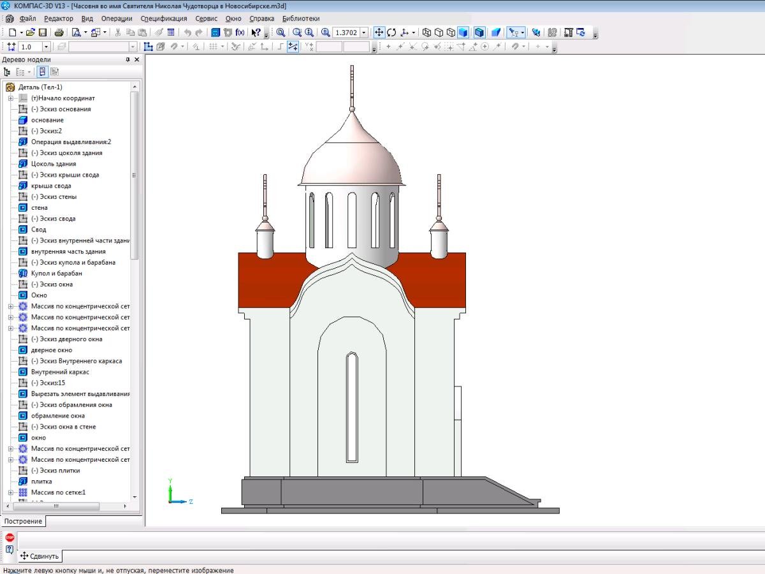Click the Pan (move view) tool icon
The width and height of the screenshot is (765, 574).
pos(379,33)
